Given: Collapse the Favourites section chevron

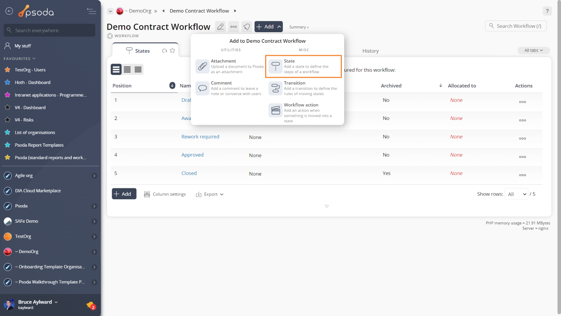Looking at the screenshot, I should pyautogui.click(x=34, y=59).
